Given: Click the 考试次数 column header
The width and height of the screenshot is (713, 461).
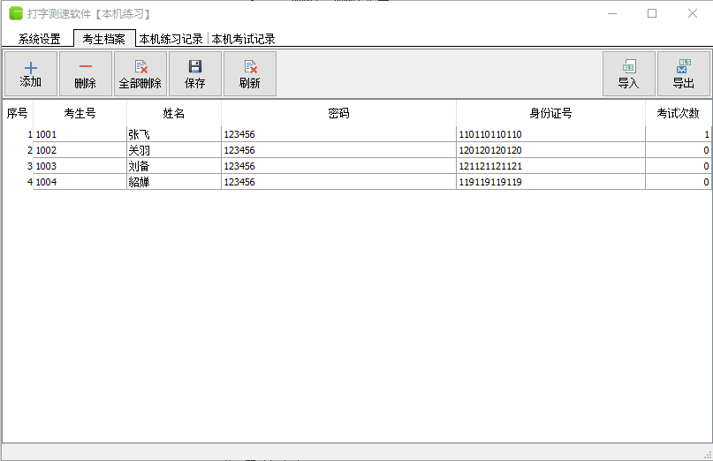Looking at the screenshot, I should point(678,113).
